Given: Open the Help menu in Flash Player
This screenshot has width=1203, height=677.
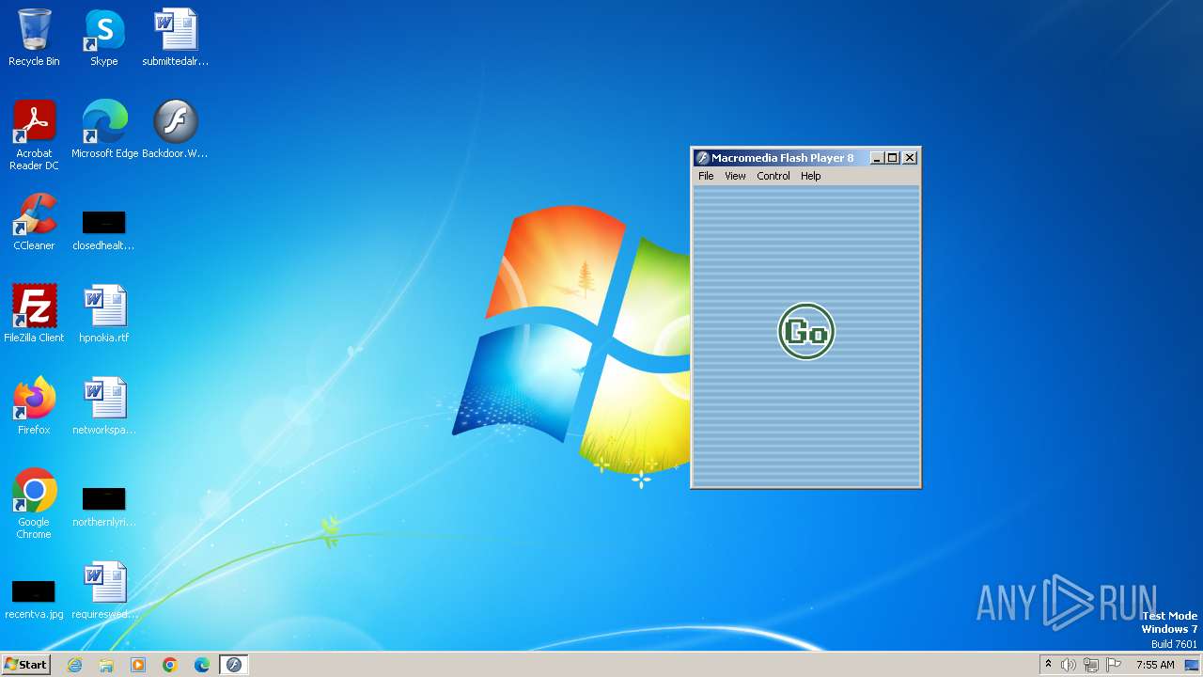Looking at the screenshot, I should [x=810, y=176].
